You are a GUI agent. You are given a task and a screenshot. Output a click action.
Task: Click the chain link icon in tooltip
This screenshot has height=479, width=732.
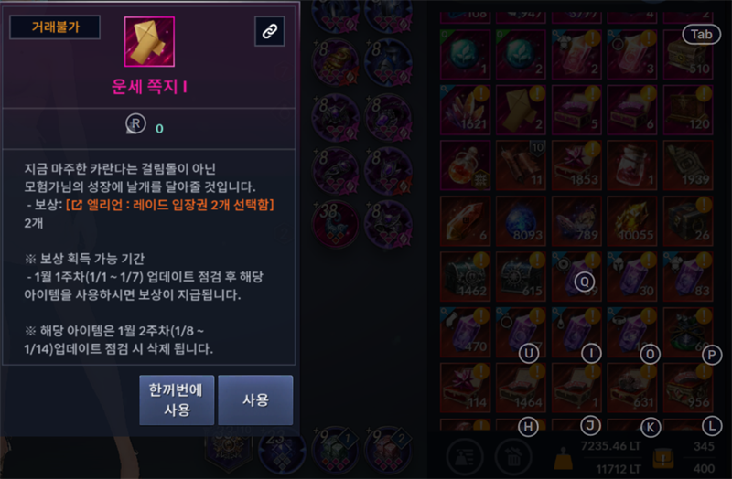[269, 31]
